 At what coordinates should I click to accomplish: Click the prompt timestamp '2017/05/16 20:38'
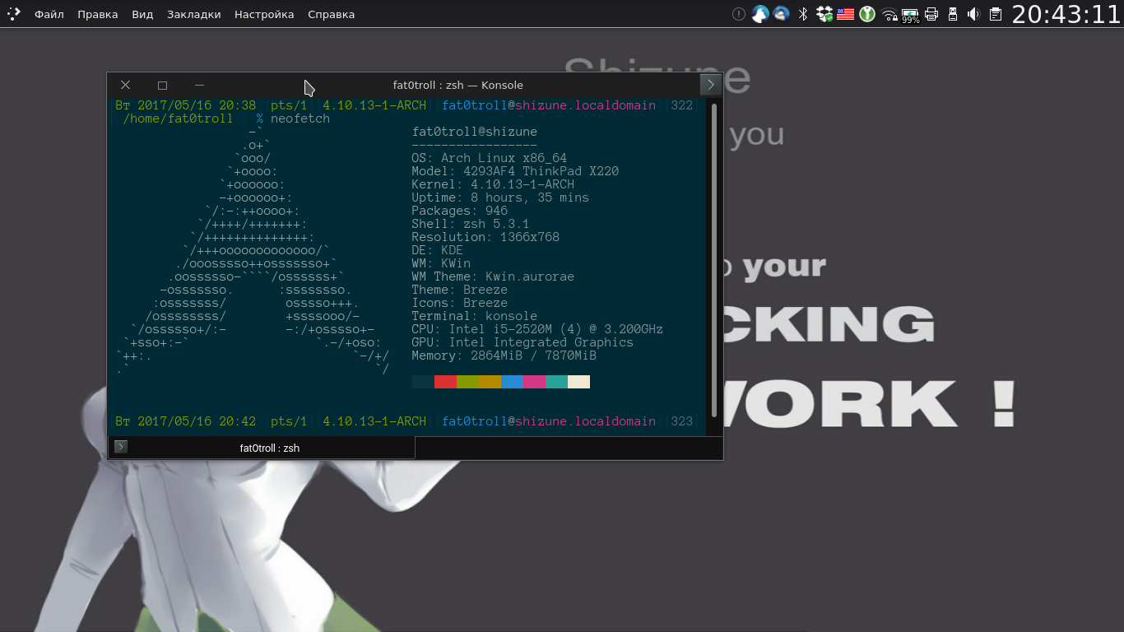coord(197,105)
